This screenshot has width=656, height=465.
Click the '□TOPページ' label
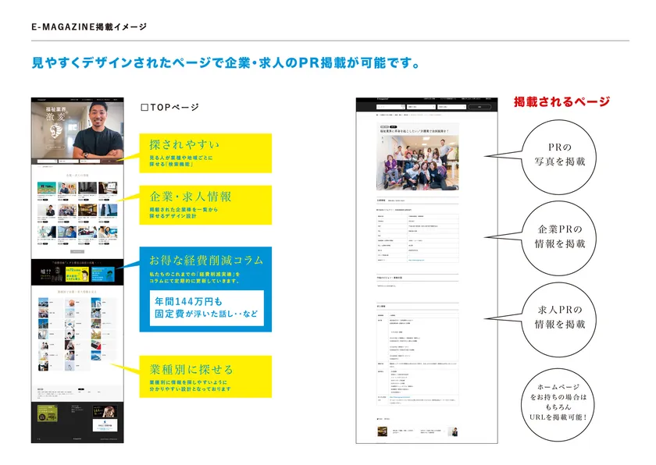pyautogui.click(x=169, y=108)
